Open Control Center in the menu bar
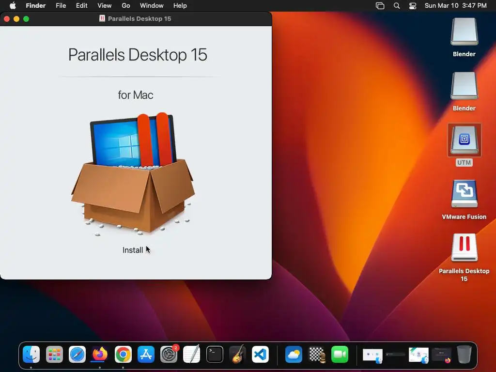Image resolution: width=496 pixels, height=372 pixels. click(x=413, y=6)
